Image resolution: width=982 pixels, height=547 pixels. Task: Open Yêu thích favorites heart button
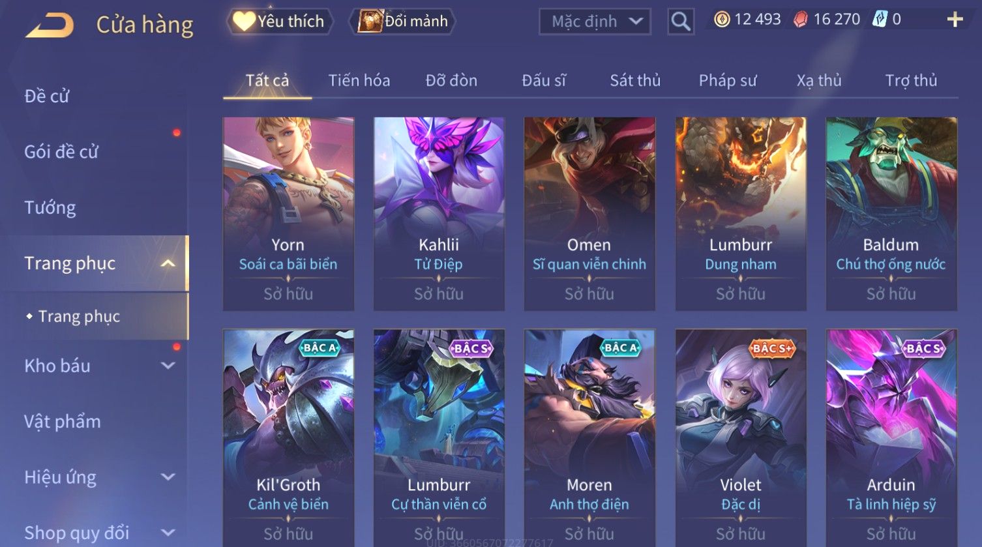pyautogui.click(x=280, y=22)
